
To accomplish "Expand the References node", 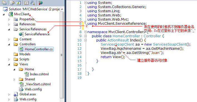I will click(9, 24).
